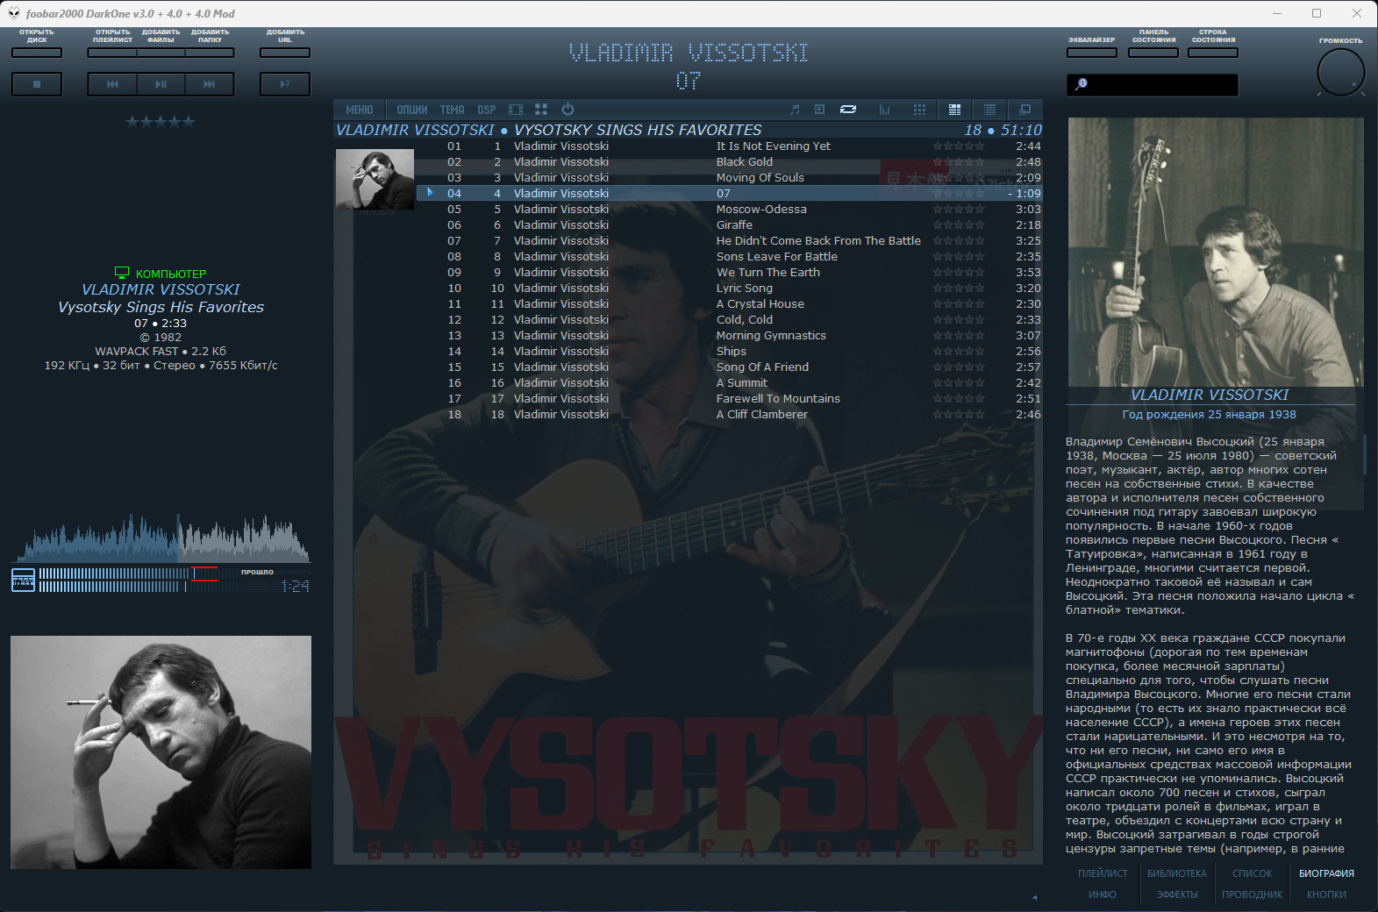The image size is (1378, 912).
Task: Switch to the Биография tab
Action: click(x=1326, y=873)
